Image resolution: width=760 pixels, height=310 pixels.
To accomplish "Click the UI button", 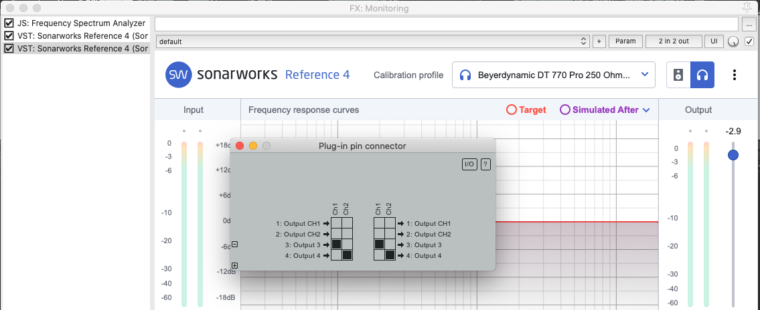I will (714, 41).
